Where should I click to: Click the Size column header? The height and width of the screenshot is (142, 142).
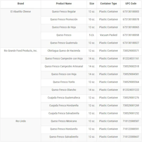coord(92,4)
